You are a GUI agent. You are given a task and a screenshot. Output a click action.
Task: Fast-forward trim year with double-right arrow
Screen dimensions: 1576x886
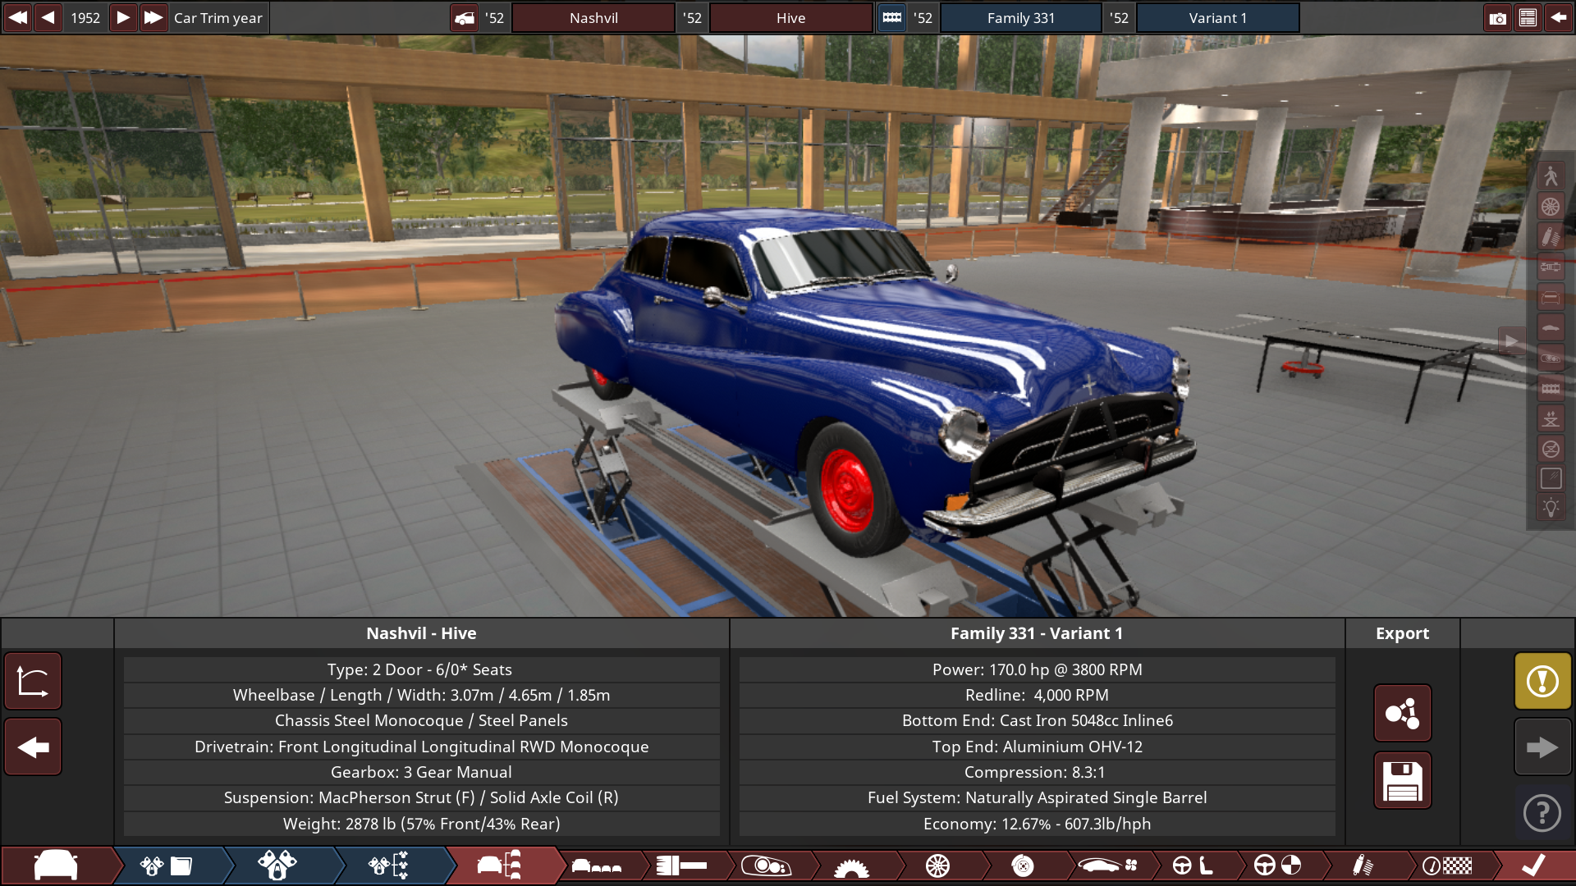[x=153, y=17]
